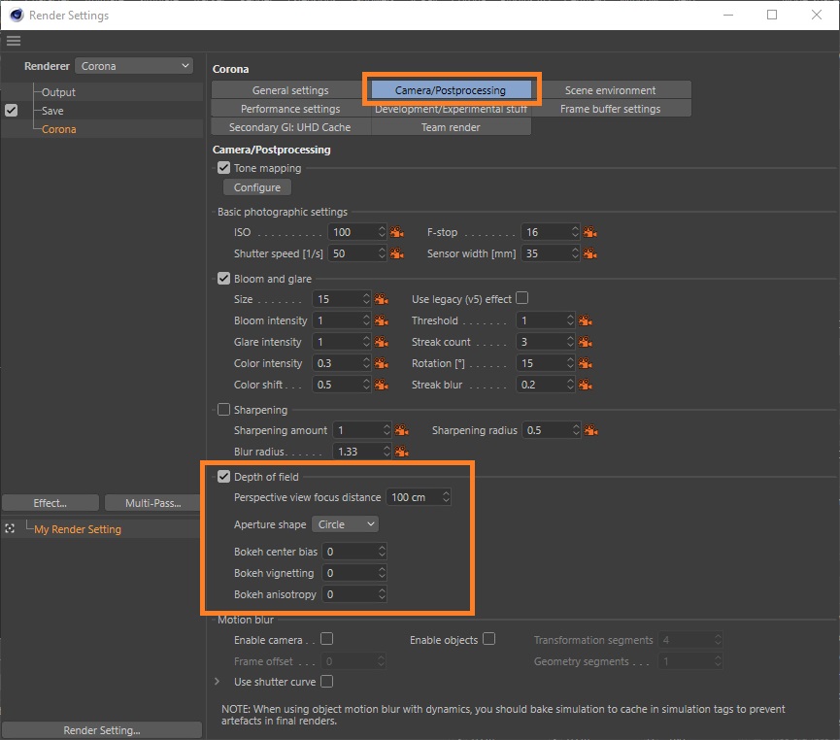This screenshot has width=840, height=740.
Task: Click stepper arrows on F-stop field
Action: pyautogui.click(x=575, y=232)
